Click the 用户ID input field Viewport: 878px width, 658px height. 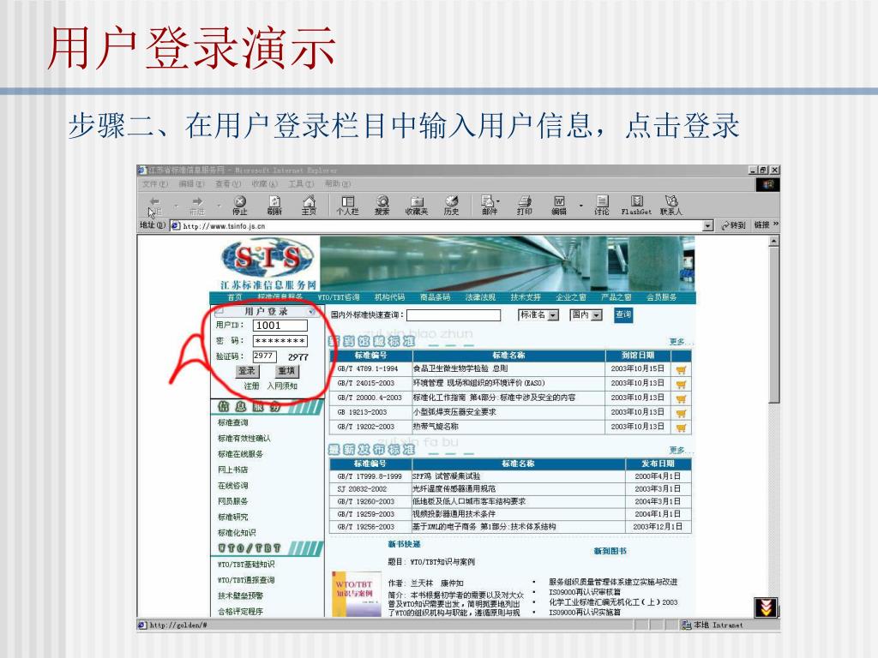click(x=280, y=325)
